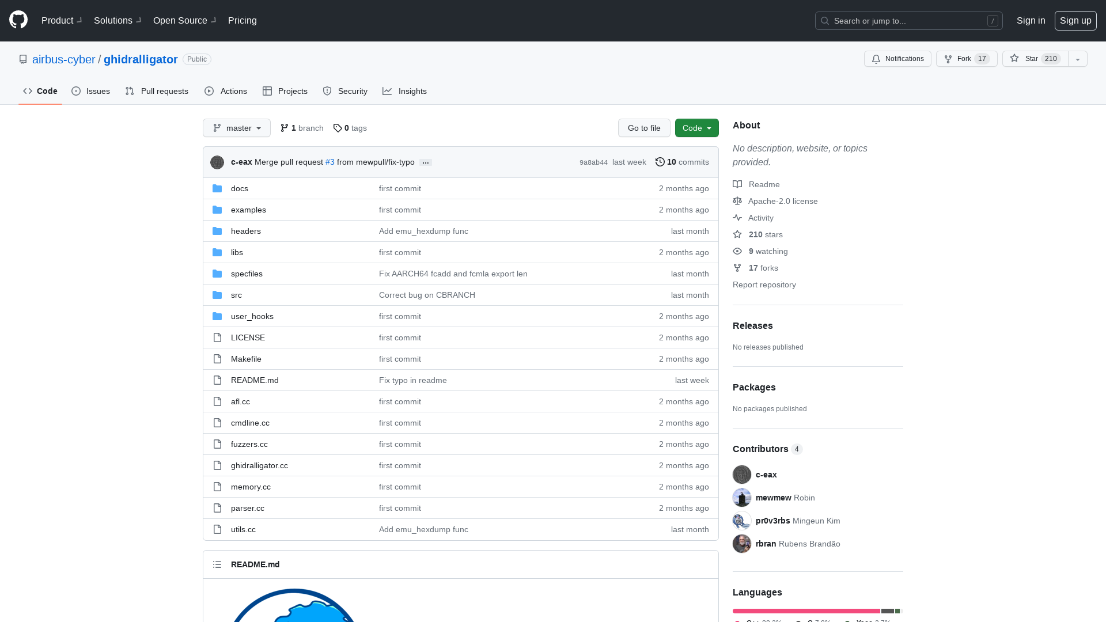This screenshot has height=622, width=1106.
Task: View 10 commits history
Action: [682, 162]
